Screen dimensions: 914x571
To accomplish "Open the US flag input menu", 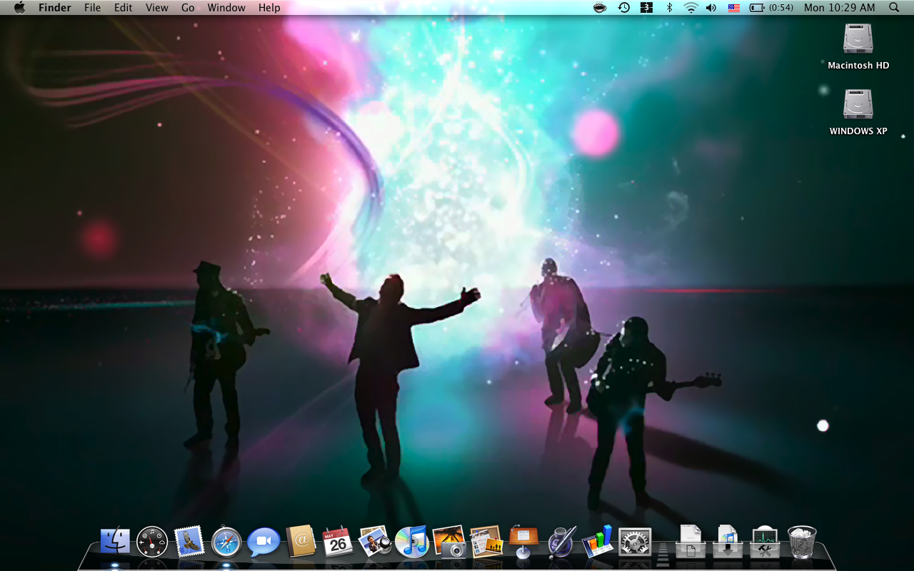I will (x=733, y=8).
